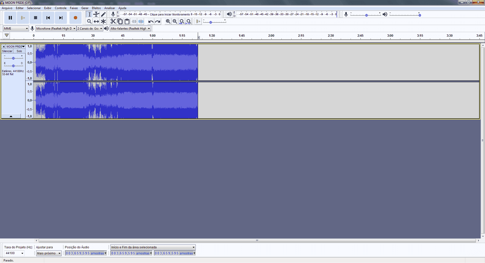The height and width of the screenshot is (263, 485).
Task: Open the MOON PRIDE track name menu
Action: (16, 47)
